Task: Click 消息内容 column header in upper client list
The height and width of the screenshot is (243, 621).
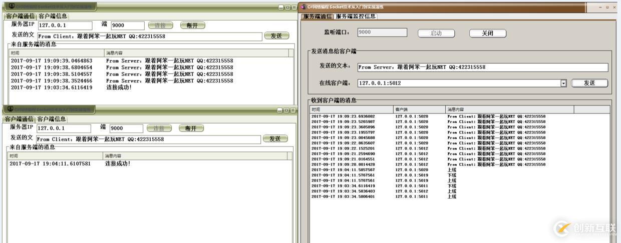Action: [x=196, y=53]
